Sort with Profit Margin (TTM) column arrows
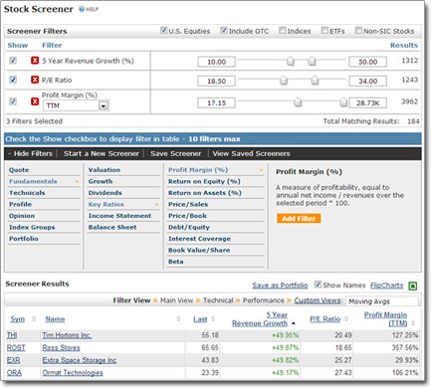431x388 pixels. [413, 323]
